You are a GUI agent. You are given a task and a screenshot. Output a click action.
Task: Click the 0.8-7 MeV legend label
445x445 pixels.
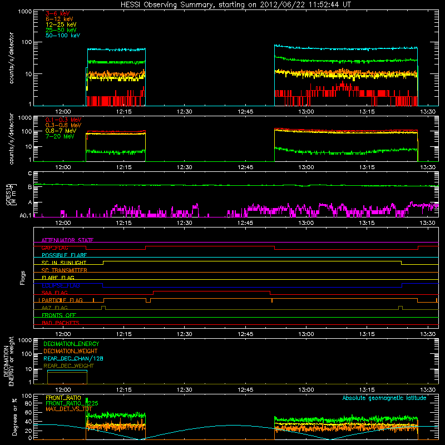tap(61, 131)
